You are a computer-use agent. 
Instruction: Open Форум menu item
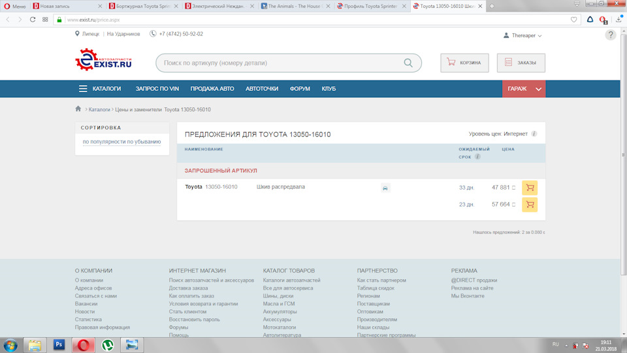300,89
